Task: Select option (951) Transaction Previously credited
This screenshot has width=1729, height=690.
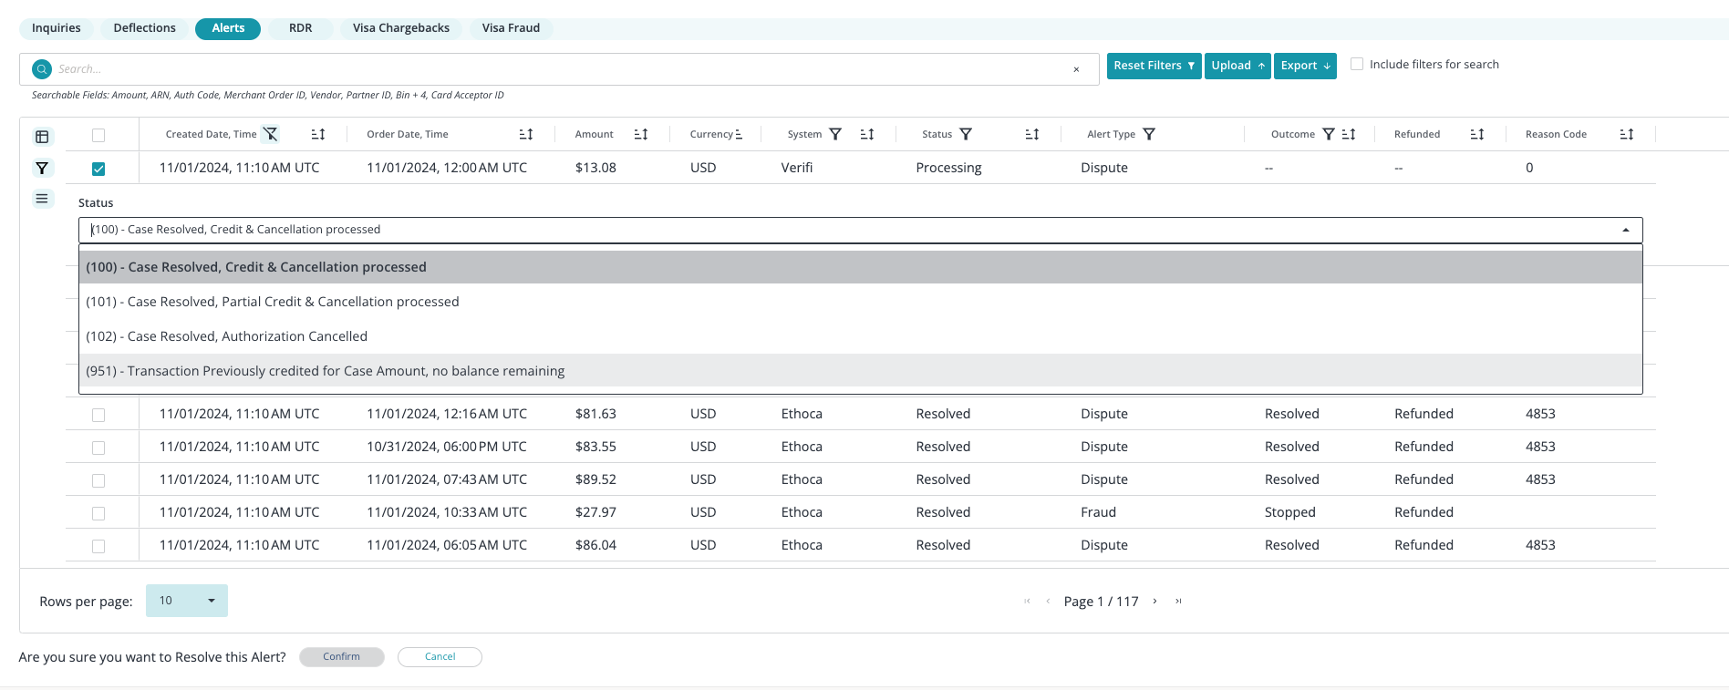Action: coord(861,371)
